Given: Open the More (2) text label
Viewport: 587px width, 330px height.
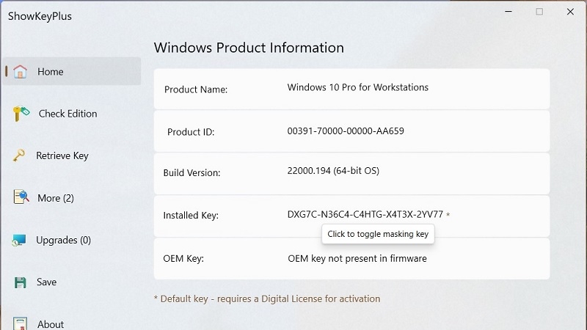Looking at the screenshot, I should [56, 198].
